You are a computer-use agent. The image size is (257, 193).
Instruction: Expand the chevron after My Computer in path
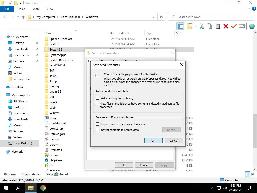point(58,17)
